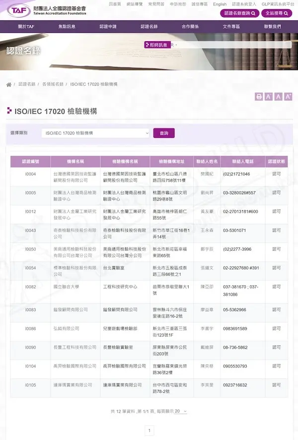
Task: Click the 檢驗機構地址 column header
Action: pyautogui.click(x=172, y=162)
